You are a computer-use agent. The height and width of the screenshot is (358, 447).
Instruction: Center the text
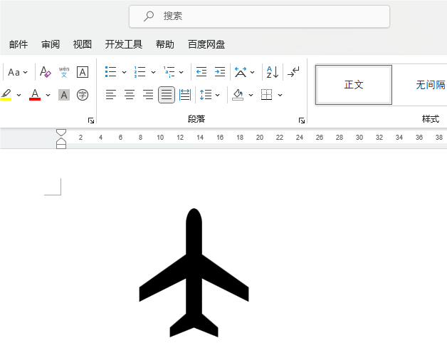tap(130, 95)
